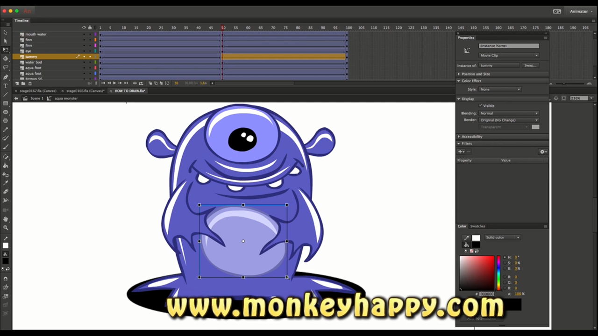Click the back arrow beside Scene 1
Image resolution: width=598 pixels, height=336 pixels.
click(x=16, y=98)
